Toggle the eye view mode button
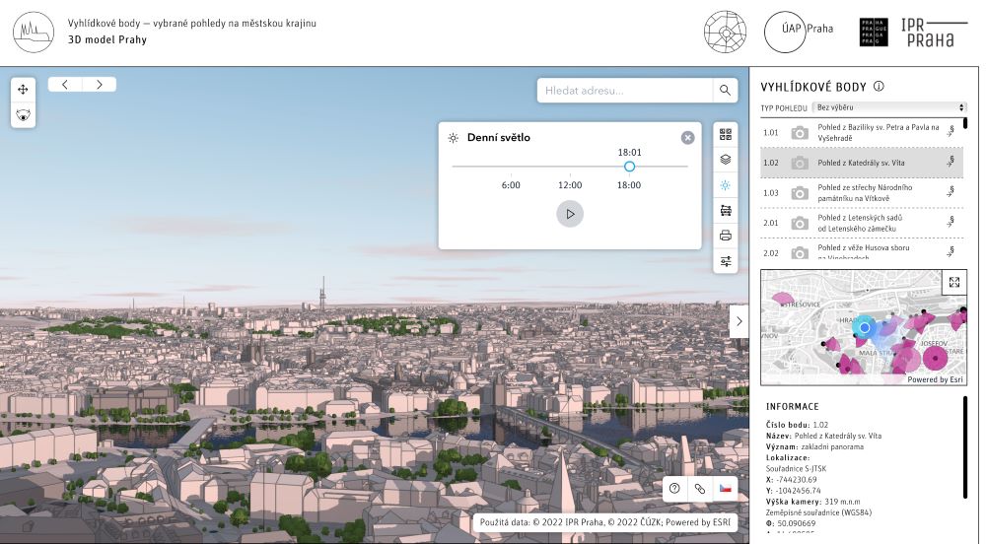Image resolution: width=986 pixels, height=544 pixels. pos(24,115)
